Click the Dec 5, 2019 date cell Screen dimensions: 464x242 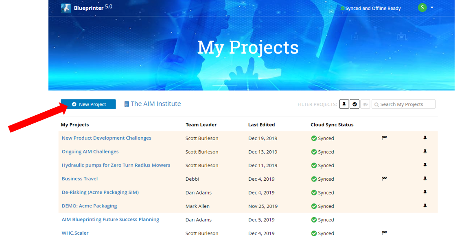point(261,220)
